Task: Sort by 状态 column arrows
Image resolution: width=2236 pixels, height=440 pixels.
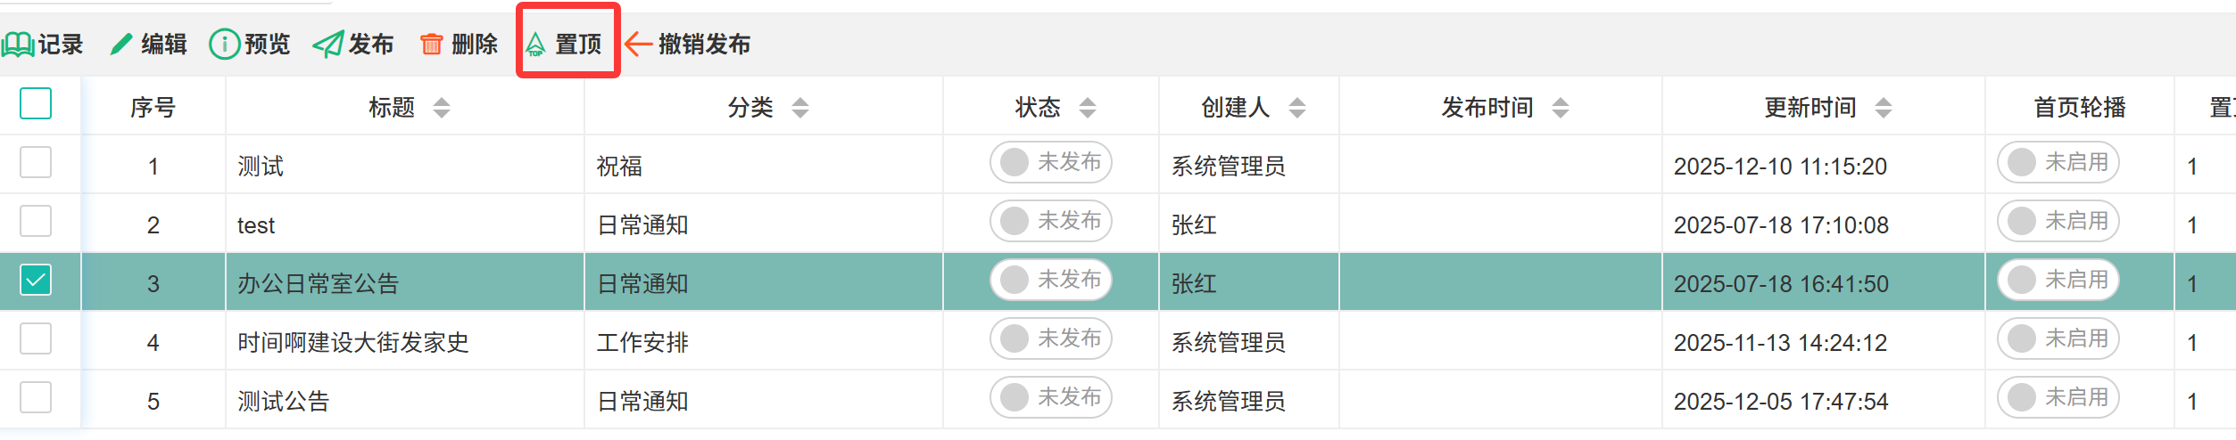Action: (x=1087, y=108)
